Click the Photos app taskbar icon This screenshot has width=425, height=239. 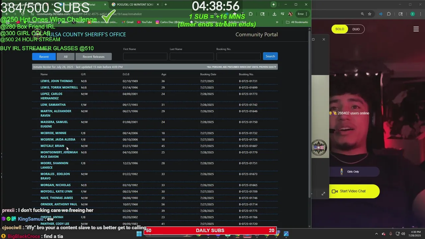pos(286,234)
